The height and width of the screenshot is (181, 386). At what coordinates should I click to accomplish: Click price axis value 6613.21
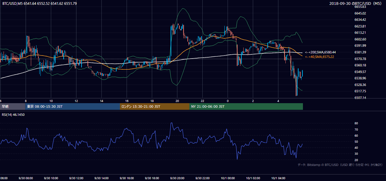coord(360,33)
